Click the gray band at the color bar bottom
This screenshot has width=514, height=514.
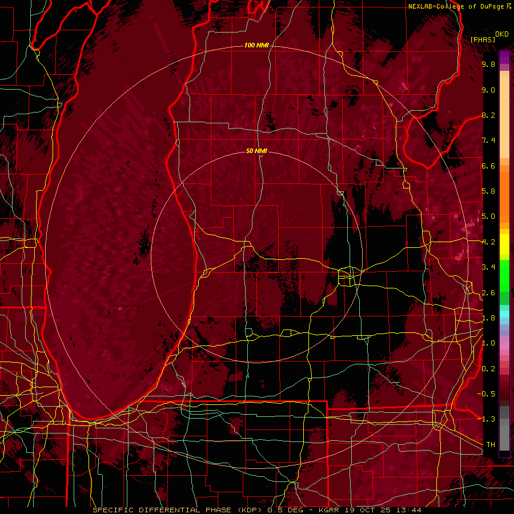point(504,429)
